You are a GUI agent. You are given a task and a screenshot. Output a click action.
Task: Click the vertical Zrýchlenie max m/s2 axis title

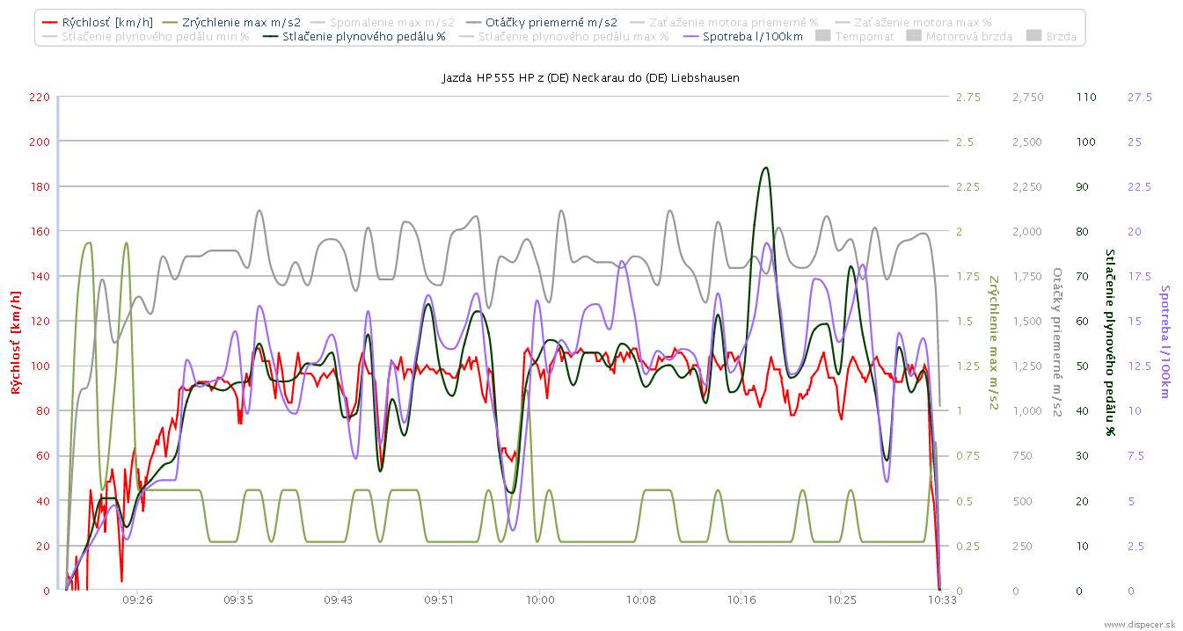(x=994, y=344)
